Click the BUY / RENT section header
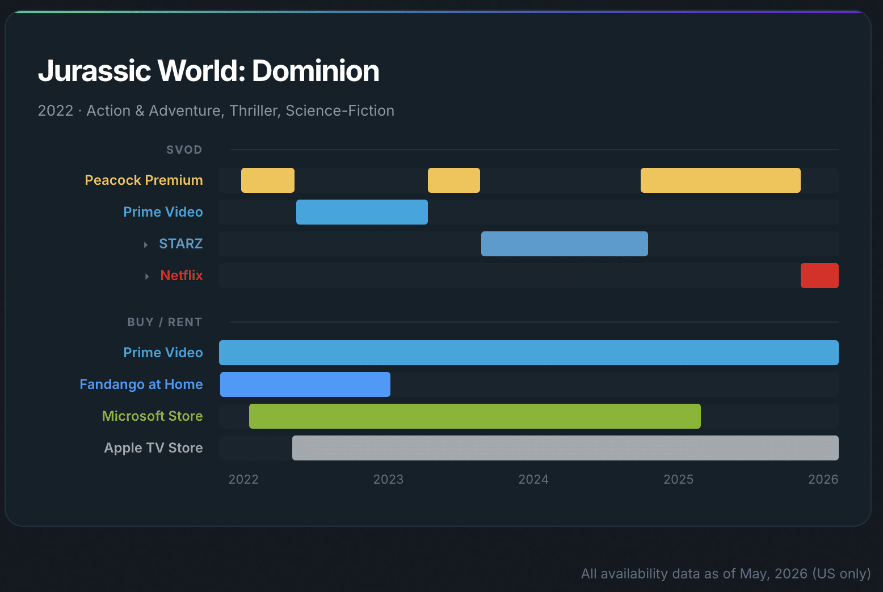The image size is (883, 592). coord(165,322)
